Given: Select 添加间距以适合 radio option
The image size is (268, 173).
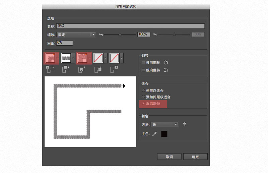Looking at the screenshot, I should tap(143, 97).
